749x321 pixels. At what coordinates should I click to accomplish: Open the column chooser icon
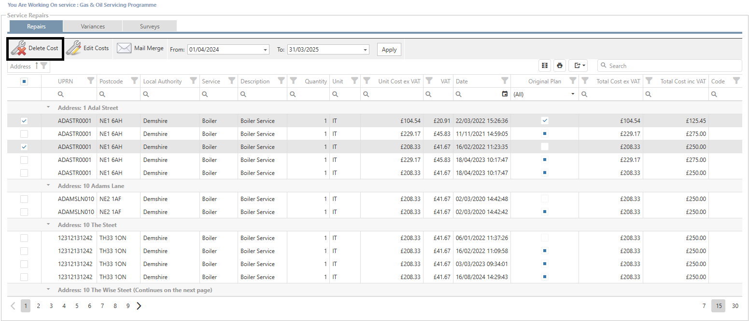(x=545, y=66)
